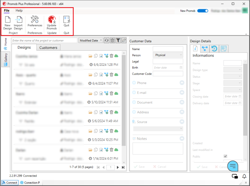Click the swap arrows icon beside filter
Viewport: 250px width, 186px height.
point(124,41)
